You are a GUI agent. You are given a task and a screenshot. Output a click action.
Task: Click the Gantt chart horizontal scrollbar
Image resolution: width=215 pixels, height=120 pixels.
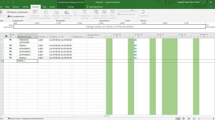[x=135, y=116]
